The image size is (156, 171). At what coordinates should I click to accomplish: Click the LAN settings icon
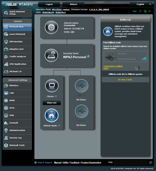coord(6,93)
